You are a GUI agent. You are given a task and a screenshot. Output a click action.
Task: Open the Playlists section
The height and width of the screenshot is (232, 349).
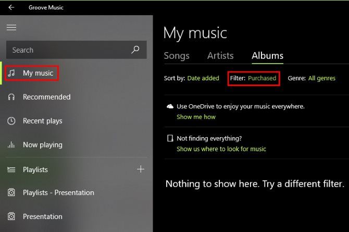coord(35,169)
